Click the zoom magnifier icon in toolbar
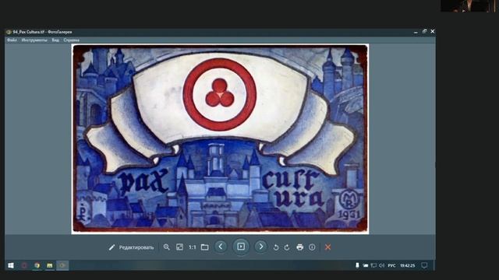Viewport: 499px width, 280px height. pos(166,247)
